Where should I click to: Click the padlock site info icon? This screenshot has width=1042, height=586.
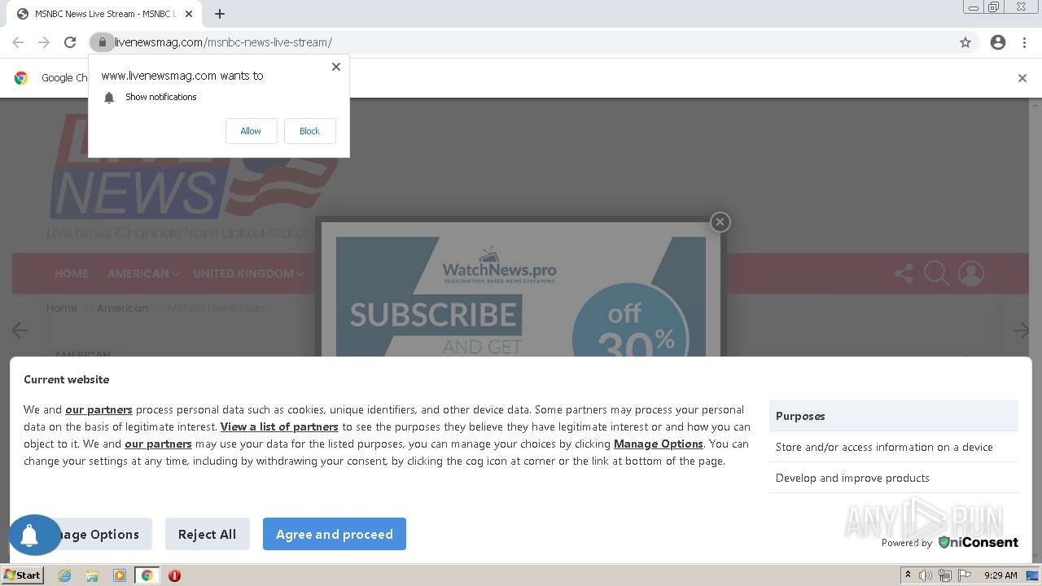(x=102, y=42)
